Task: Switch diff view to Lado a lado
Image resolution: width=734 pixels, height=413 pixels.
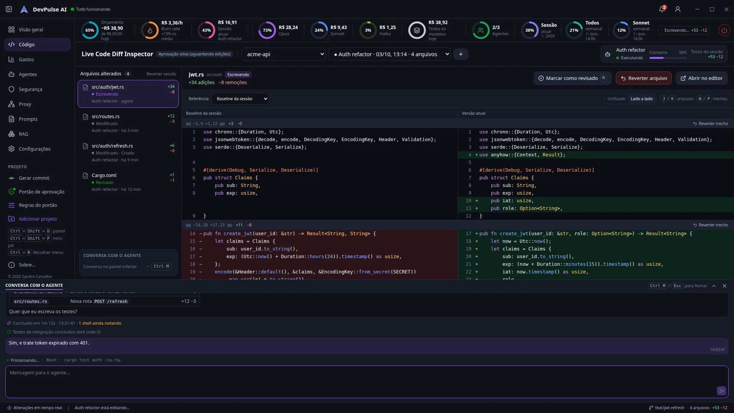Action: coord(641,99)
